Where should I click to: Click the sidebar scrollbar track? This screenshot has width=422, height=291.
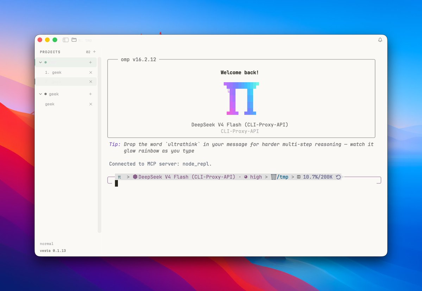point(99,145)
